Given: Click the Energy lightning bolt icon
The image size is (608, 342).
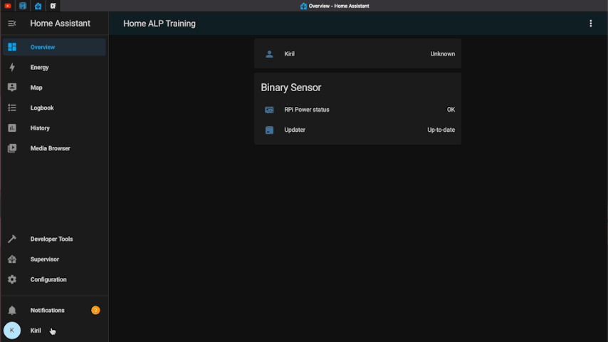Looking at the screenshot, I should click(12, 67).
